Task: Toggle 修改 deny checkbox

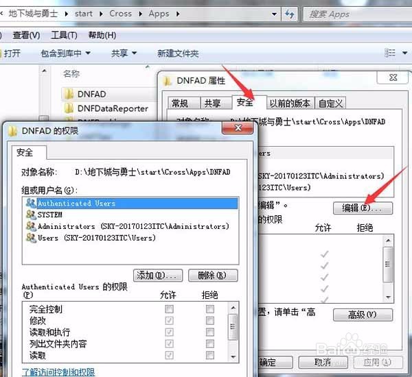Action: pyautogui.click(x=209, y=321)
